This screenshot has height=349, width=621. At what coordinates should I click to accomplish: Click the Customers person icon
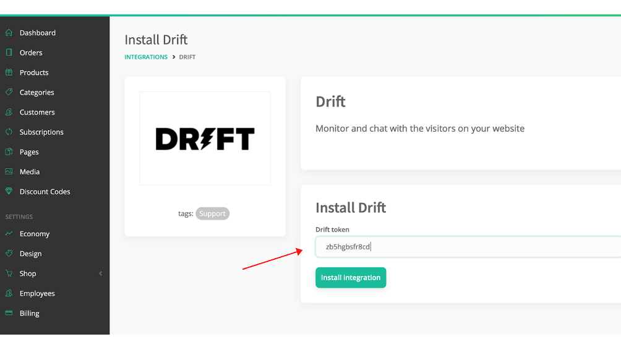pyautogui.click(x=9, y=112)
